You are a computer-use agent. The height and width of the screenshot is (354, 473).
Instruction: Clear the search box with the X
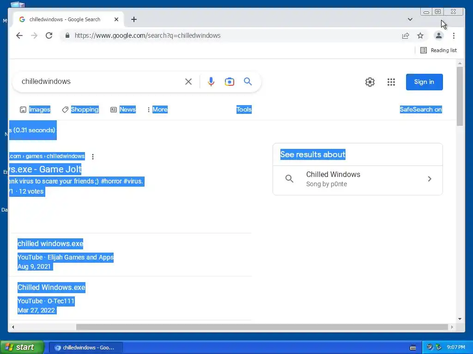click(188, 82)
